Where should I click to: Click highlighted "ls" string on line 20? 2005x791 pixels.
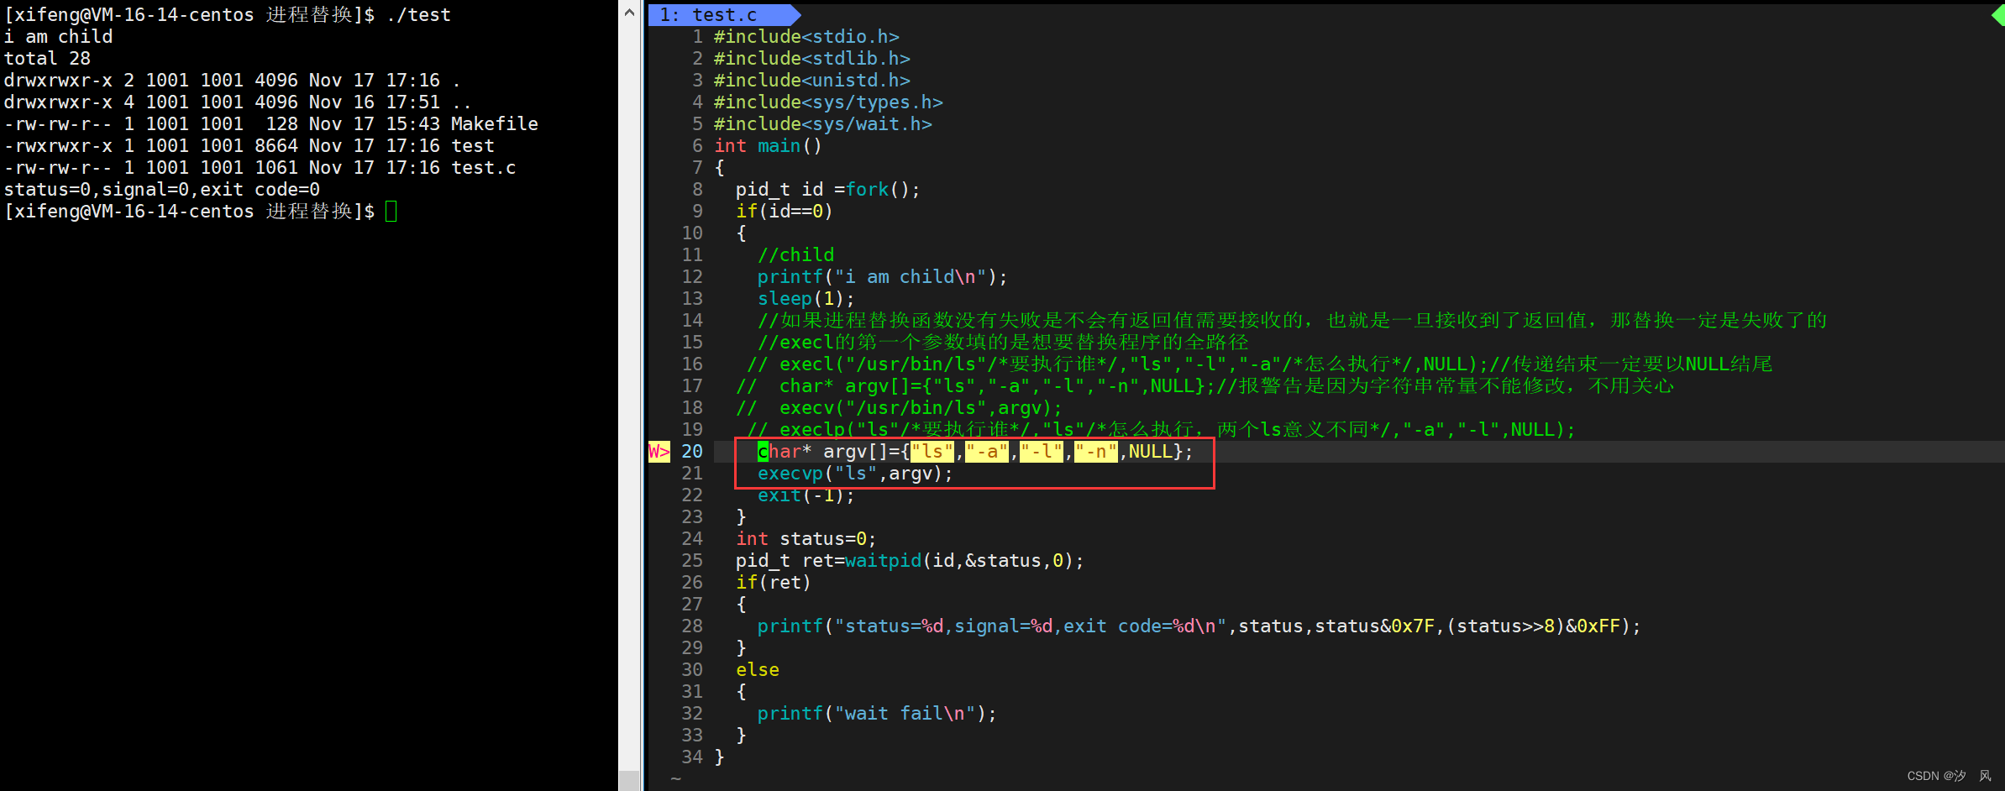(932, 452)
